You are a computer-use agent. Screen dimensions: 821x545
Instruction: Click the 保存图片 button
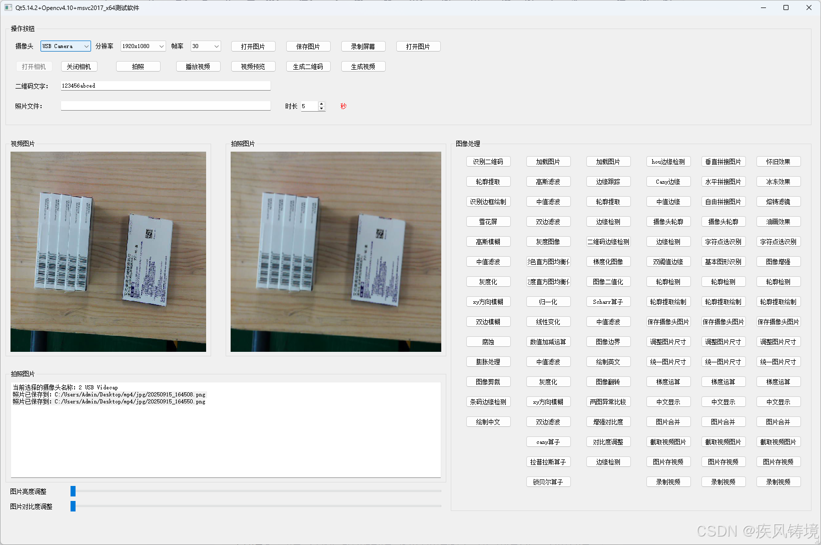click(308, 47)
